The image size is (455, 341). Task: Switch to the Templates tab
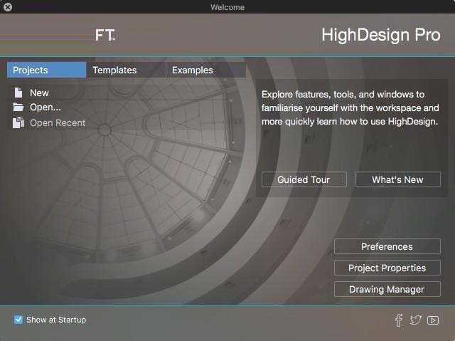(126, 70)
